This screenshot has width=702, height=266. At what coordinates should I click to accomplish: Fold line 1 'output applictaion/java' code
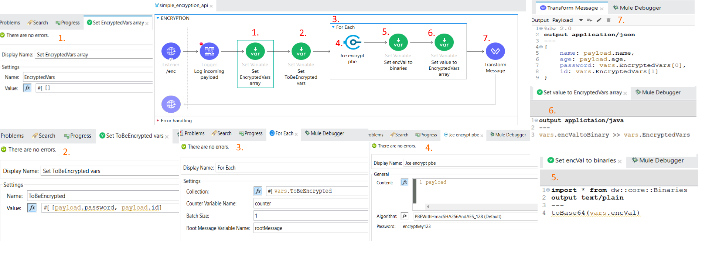[536, 120]
